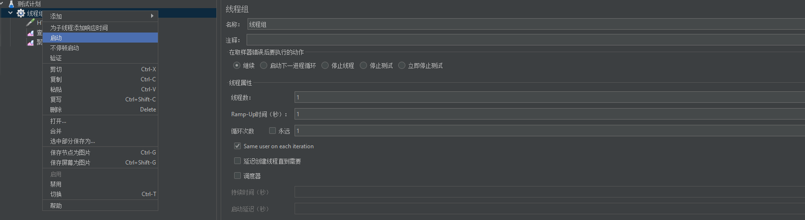Select the 启动下一进程循环 radio button

click(263, 66)
